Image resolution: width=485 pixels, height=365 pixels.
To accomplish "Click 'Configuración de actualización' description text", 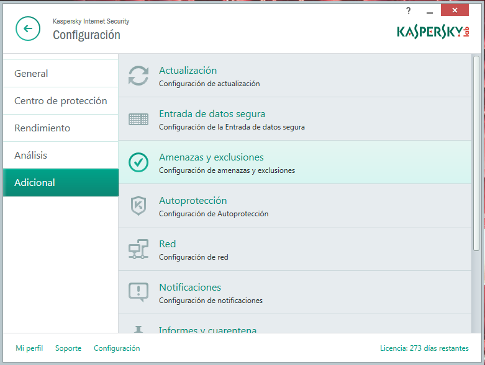I will coord(209,84).
